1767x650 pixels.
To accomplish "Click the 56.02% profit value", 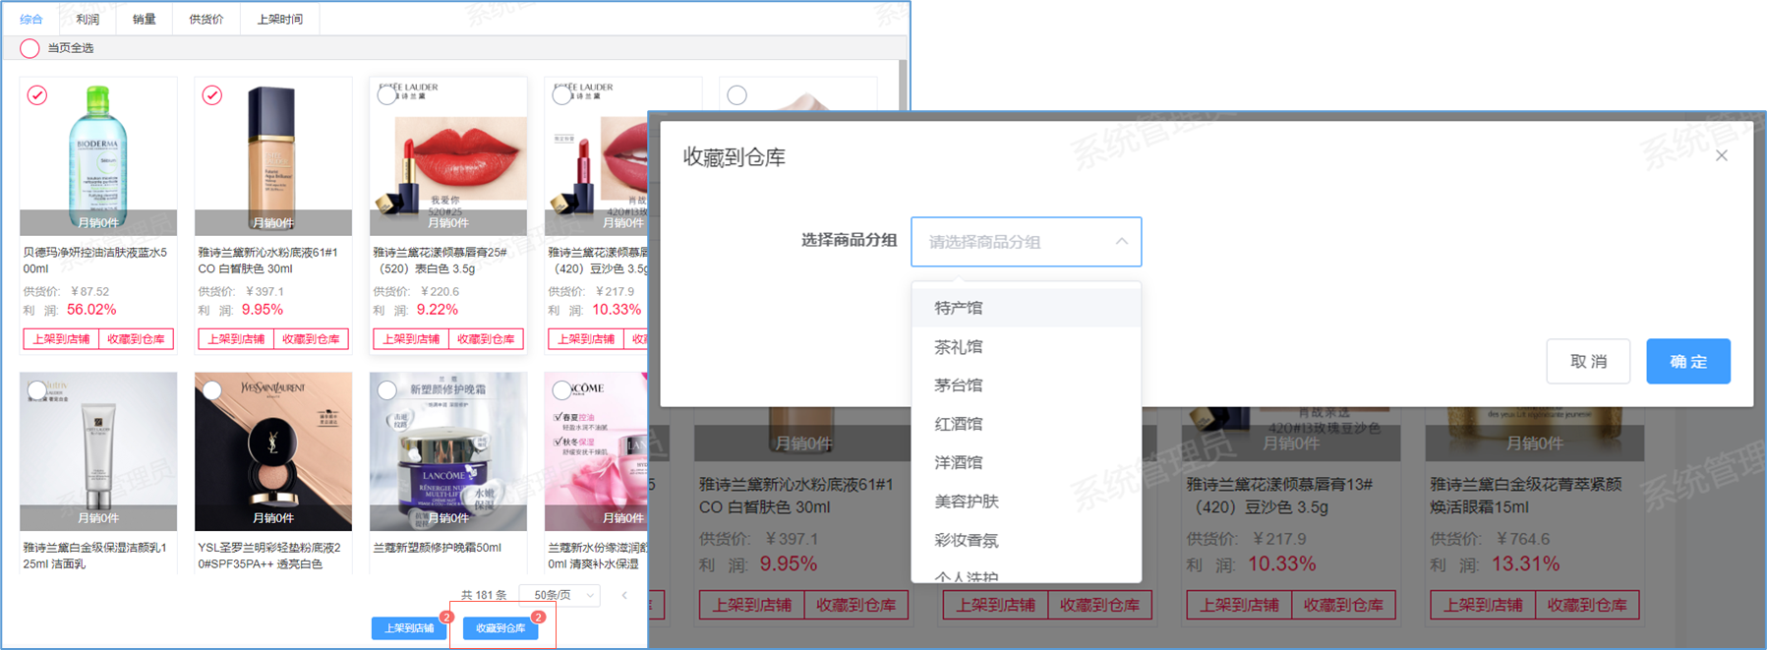I will (x=91, y=310).
